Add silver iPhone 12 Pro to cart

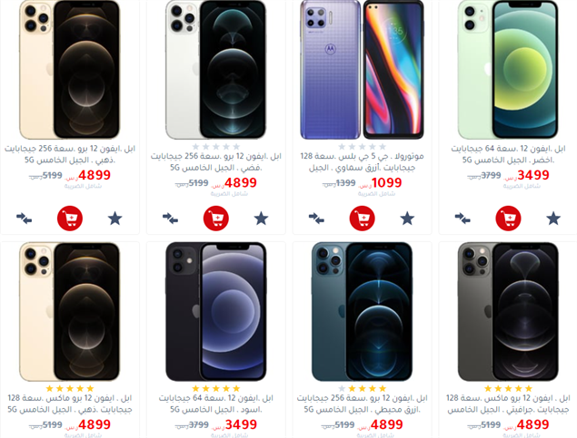(216, 219)
